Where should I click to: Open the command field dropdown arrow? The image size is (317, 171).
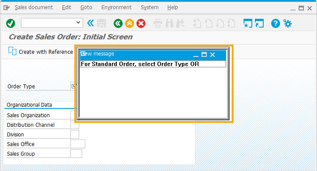pyautogui.click(x=78, y=23)
